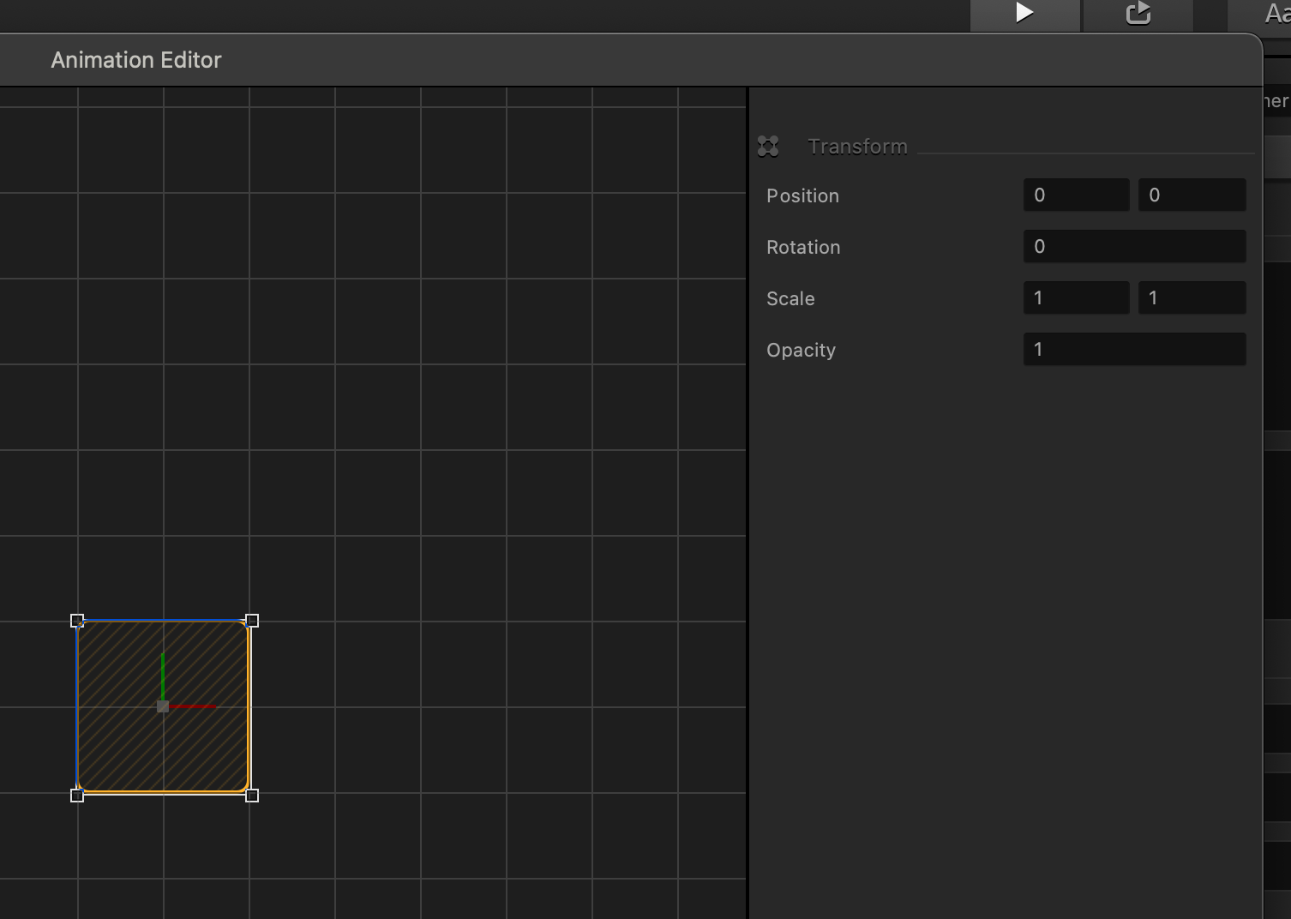Click the bottom-right corner handle of the shape

[x=252, y=796]
